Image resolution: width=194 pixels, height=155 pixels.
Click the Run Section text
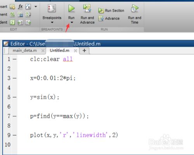(x=114, y=10)
